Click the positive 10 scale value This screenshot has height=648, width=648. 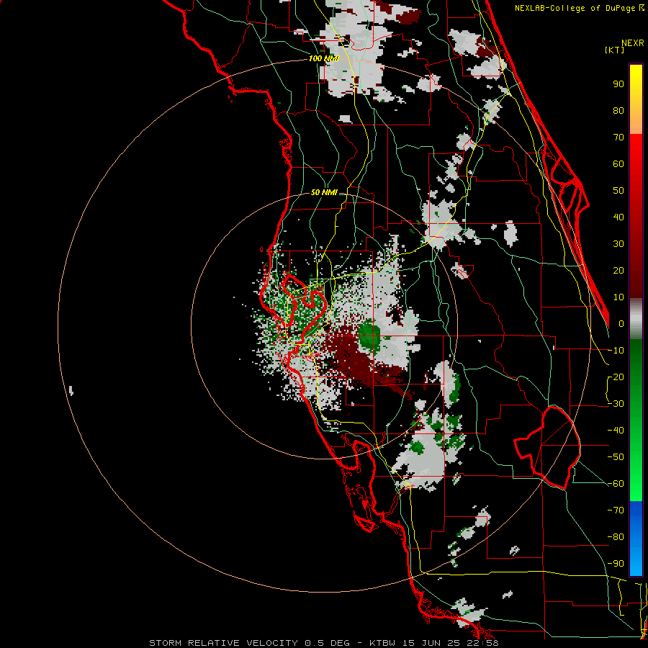coord(618,297)
